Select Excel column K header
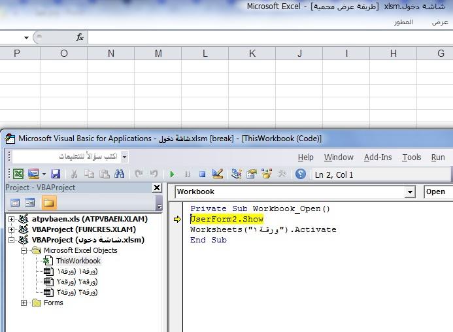The height and width of the screenshot is (332, 453). coord(252,54)
